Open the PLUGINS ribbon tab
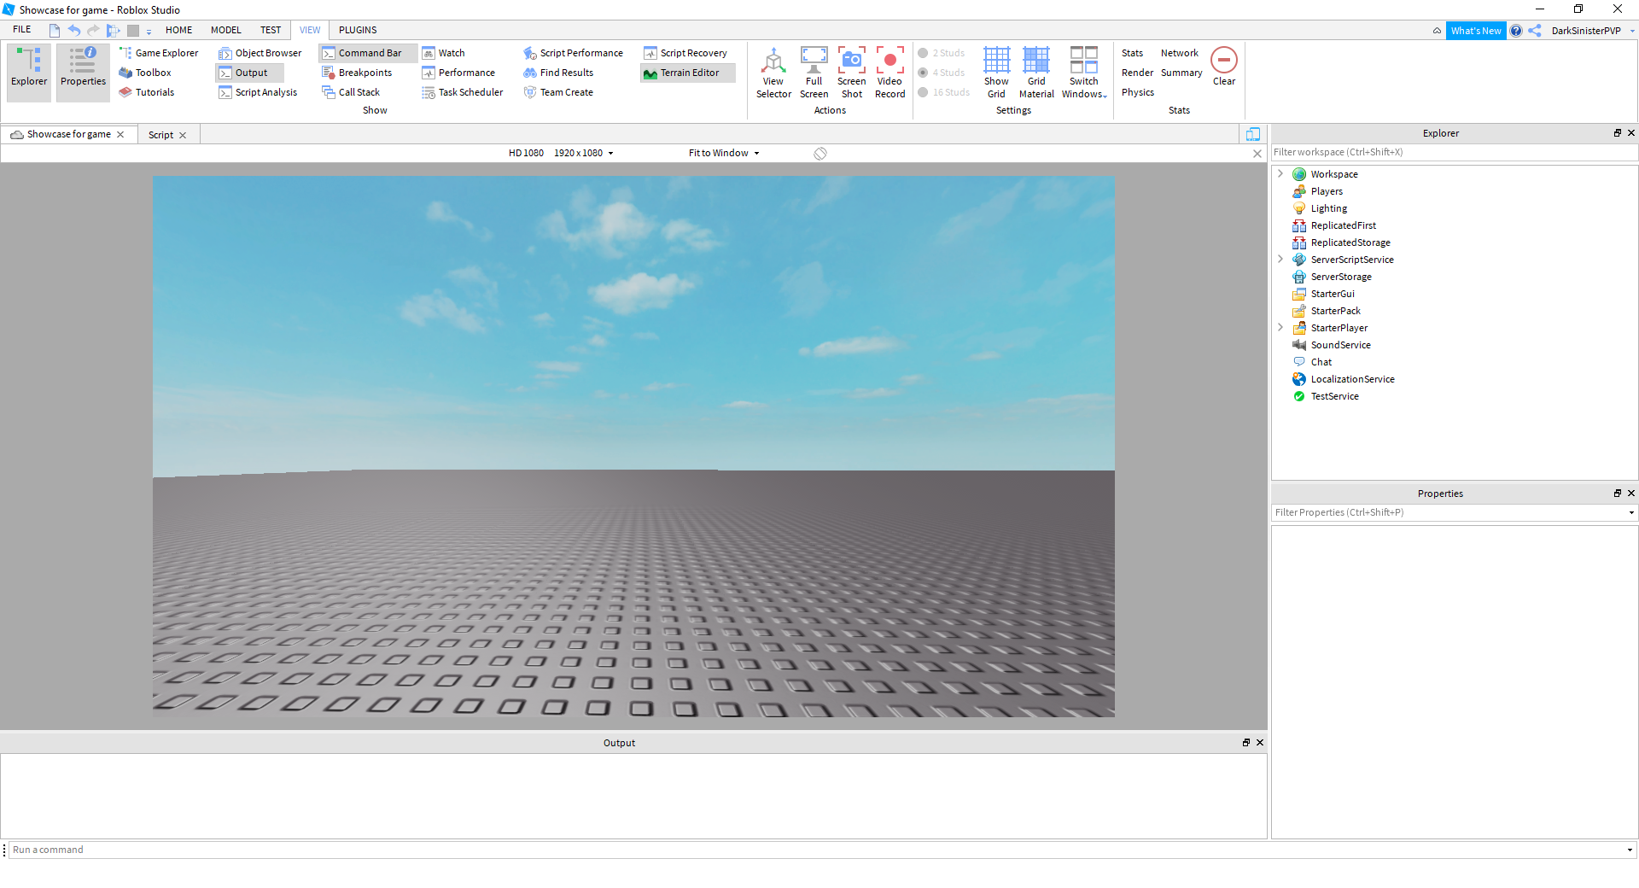Screen dimensions: 1639x888 pyautogui.click(x=358, y=30)
